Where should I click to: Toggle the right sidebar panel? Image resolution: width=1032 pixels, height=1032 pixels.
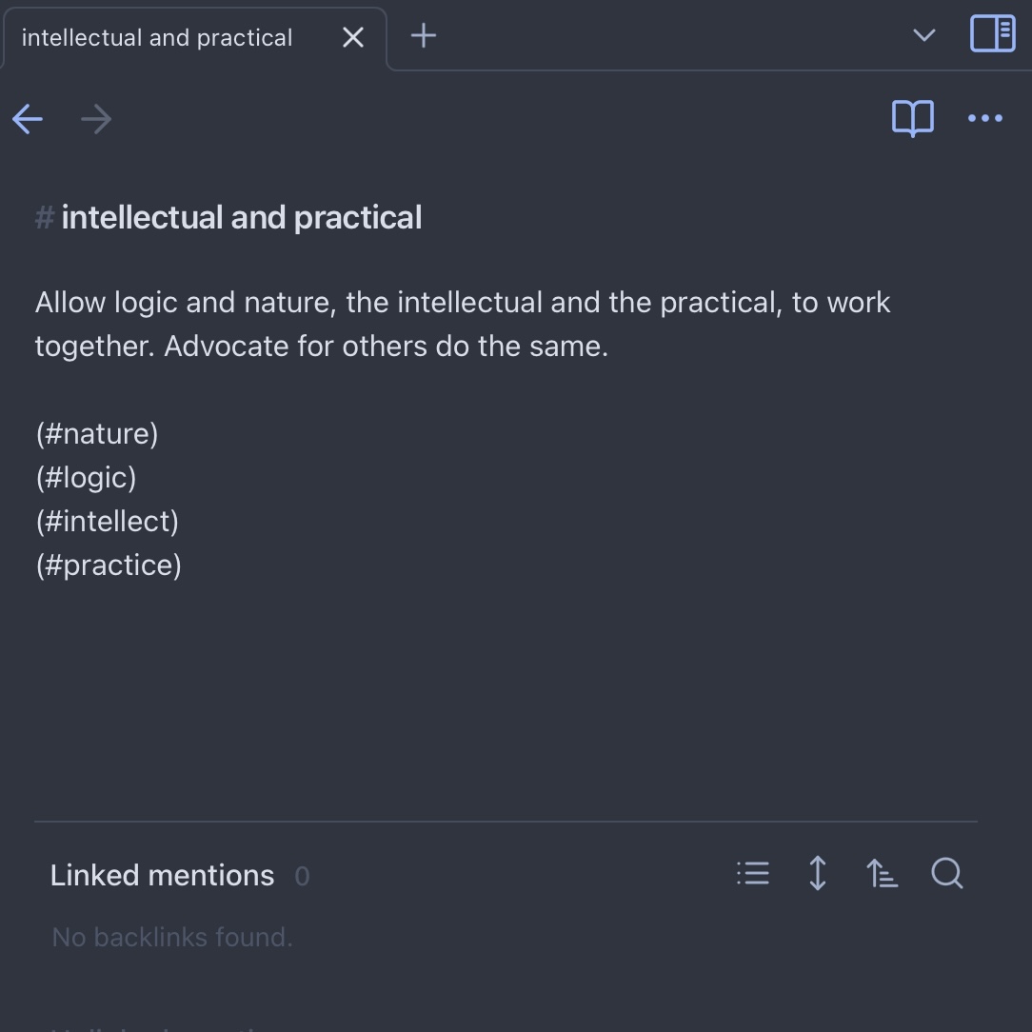[993, 33]
